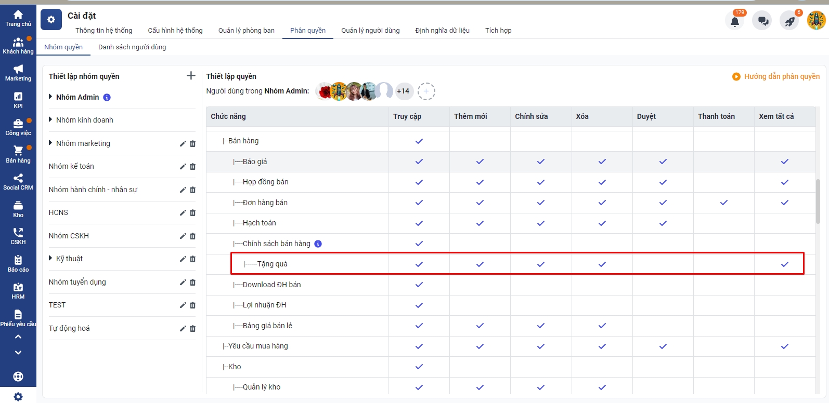829x403 pixels.
Task: Click the permissions table vertical scrollbar
Action: point(818,202)
